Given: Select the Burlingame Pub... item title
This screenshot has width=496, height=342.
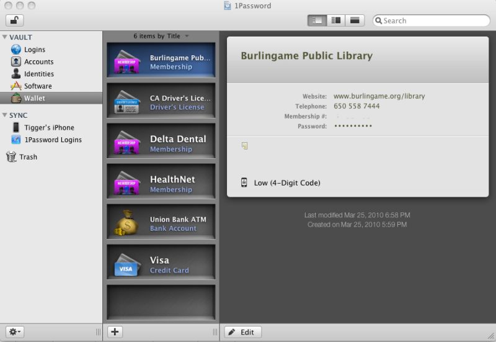Looking at the screenshot, I should pyautogui.click(x=180, y=58).
